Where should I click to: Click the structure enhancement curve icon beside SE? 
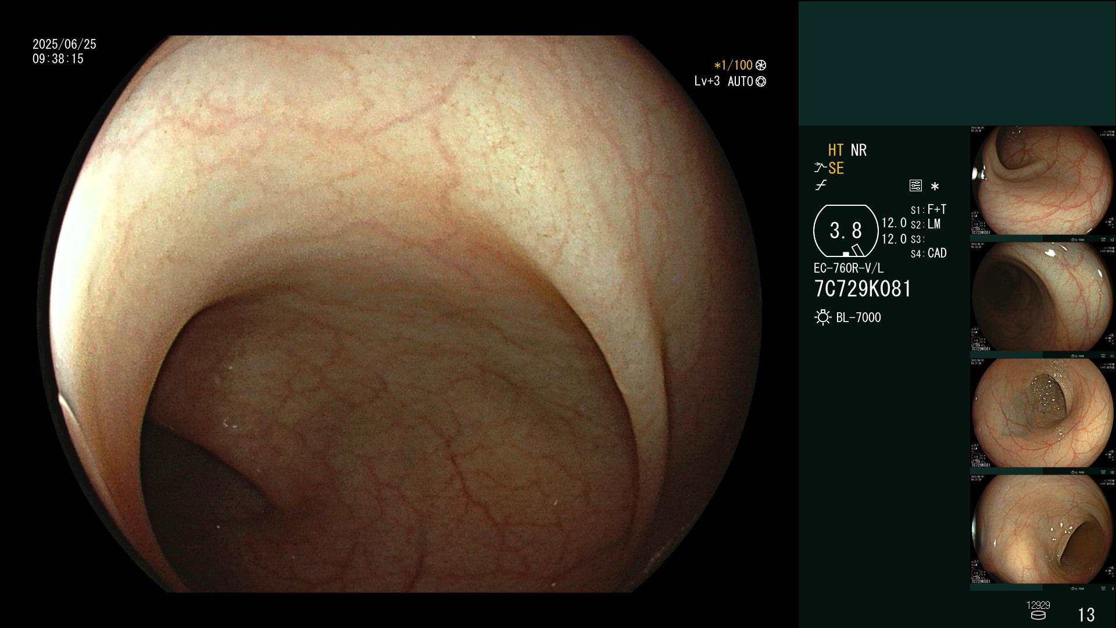(820, 168)
